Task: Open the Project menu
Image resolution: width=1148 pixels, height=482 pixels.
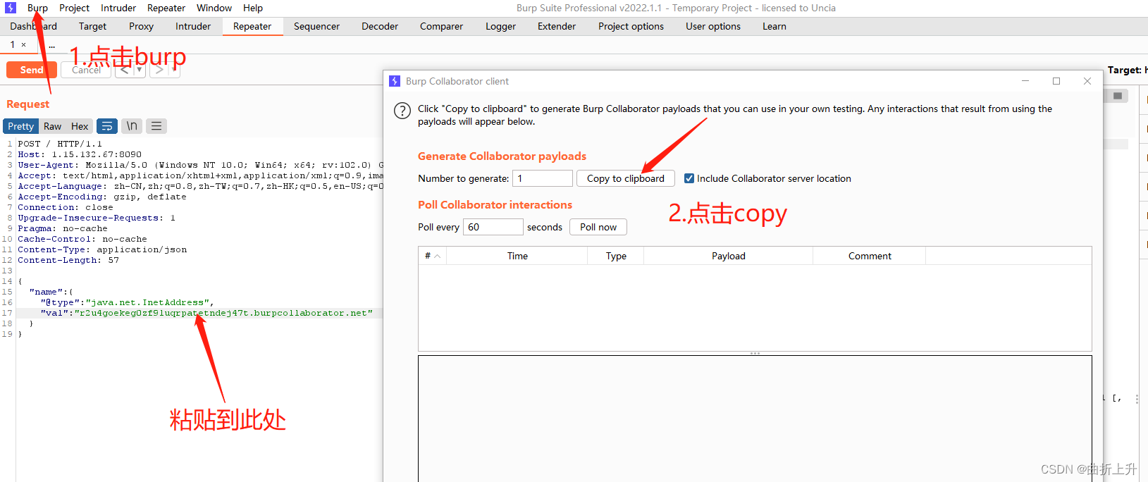Action: [74, 8]
